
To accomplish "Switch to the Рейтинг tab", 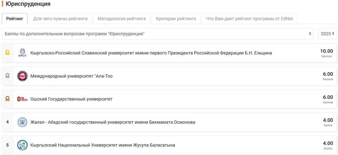I will (15, 19).
